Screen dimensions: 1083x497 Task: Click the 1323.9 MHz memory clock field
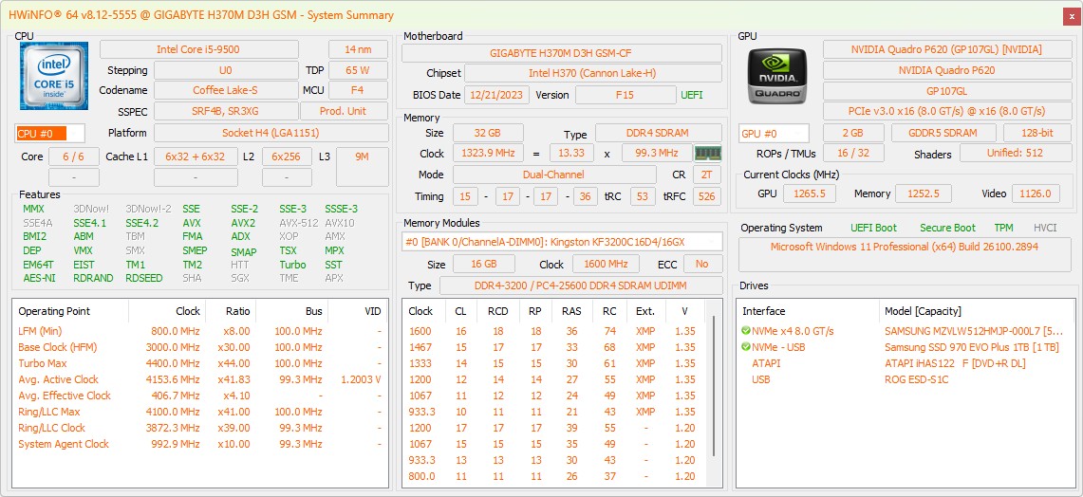point(488,154)
